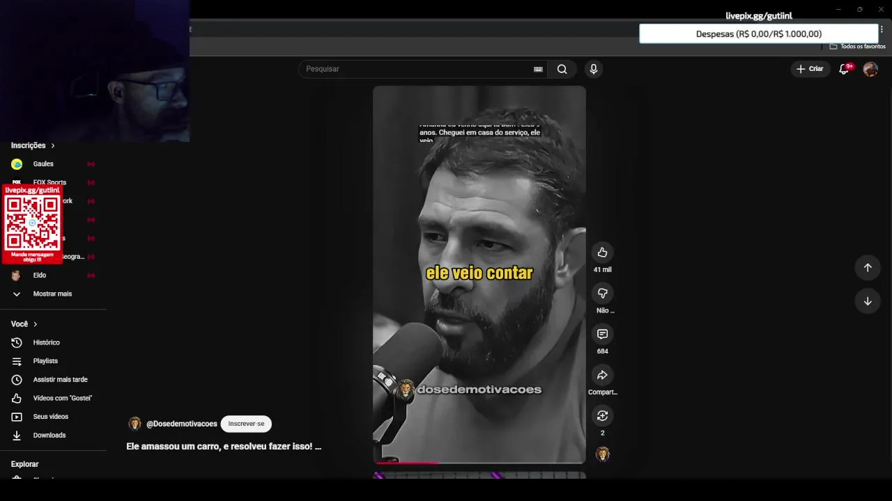Open the account avatar menu
892x501 pixels.
pyautogui.click(x=870, y=69)
